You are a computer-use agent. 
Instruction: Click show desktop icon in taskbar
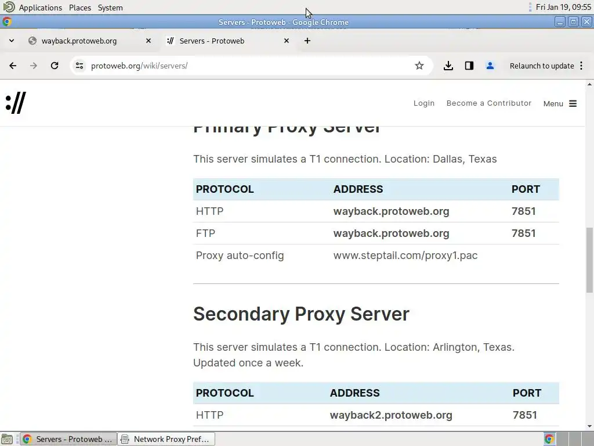click(7, 439)
